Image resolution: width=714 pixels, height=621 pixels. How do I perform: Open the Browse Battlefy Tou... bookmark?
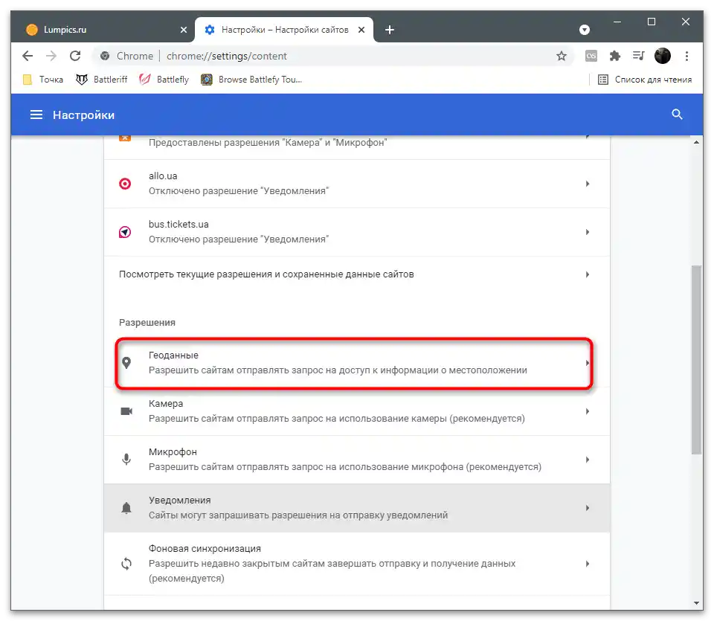251,80
